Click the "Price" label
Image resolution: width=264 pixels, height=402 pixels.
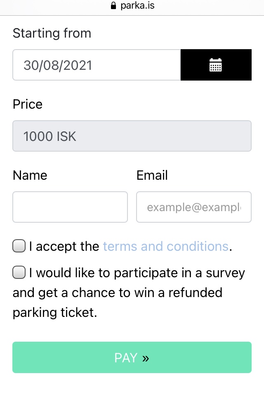28,104
